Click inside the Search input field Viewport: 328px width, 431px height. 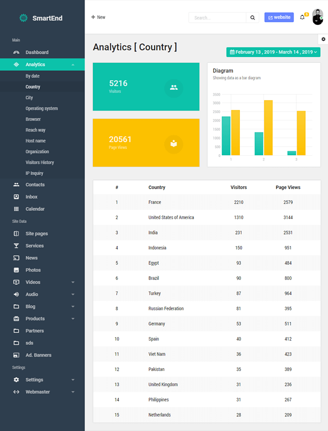click(218, 17)
